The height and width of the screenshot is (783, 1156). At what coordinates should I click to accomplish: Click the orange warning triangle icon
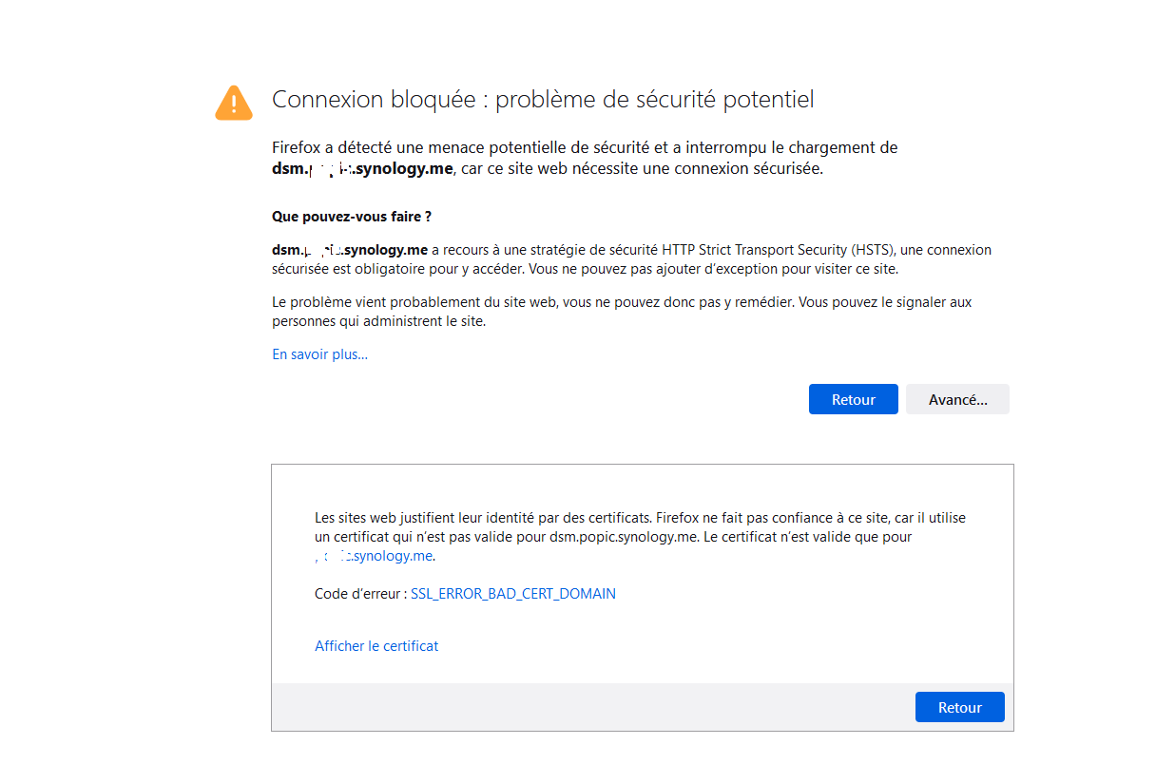[234, 103]
